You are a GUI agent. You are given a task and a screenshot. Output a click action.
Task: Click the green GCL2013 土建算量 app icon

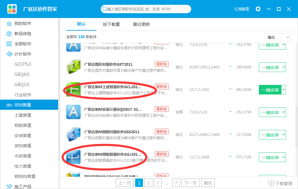coord(73,90)
